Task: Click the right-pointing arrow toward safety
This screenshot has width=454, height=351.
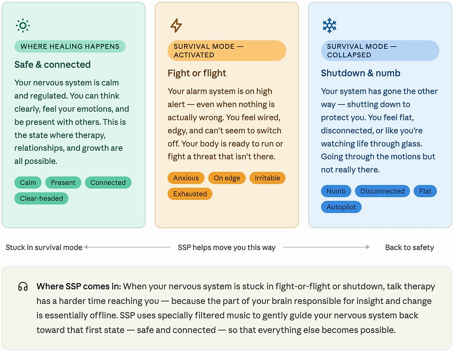Action: point(327,247)
